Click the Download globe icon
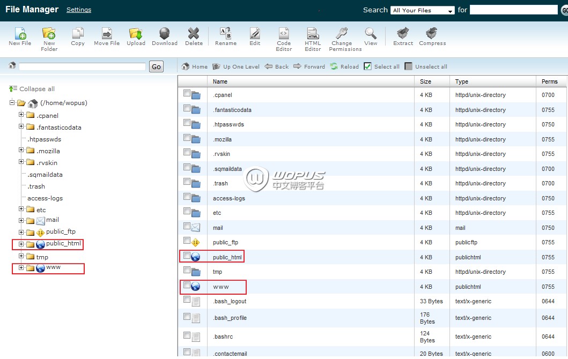 click(x=165, y=33)
